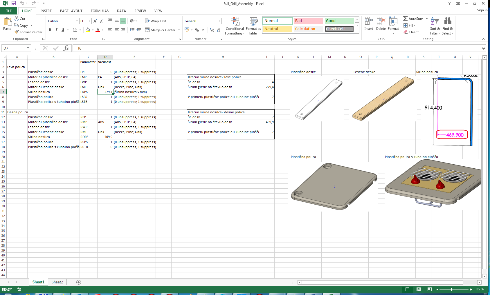Click the Merge & Center button

tap(161, 30)
